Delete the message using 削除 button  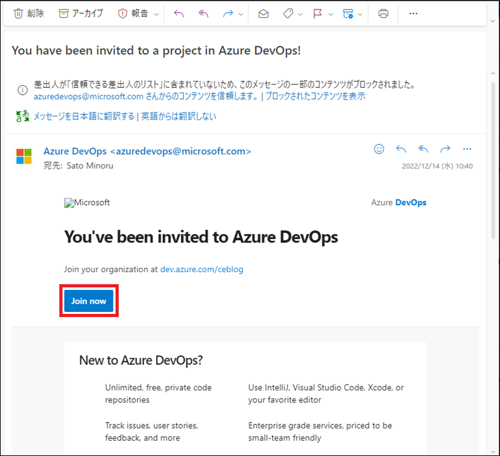point(28,13)
